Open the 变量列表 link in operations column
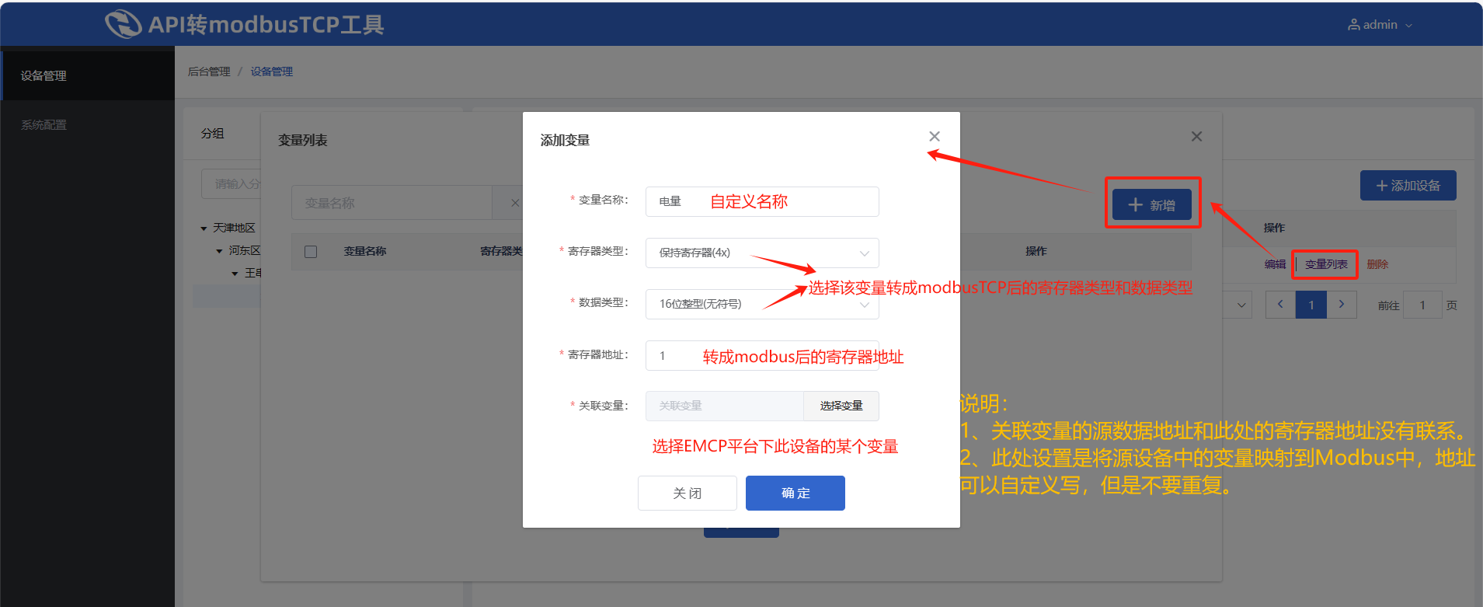This screenshot has width=1483, height=607. click(1326, 264)
